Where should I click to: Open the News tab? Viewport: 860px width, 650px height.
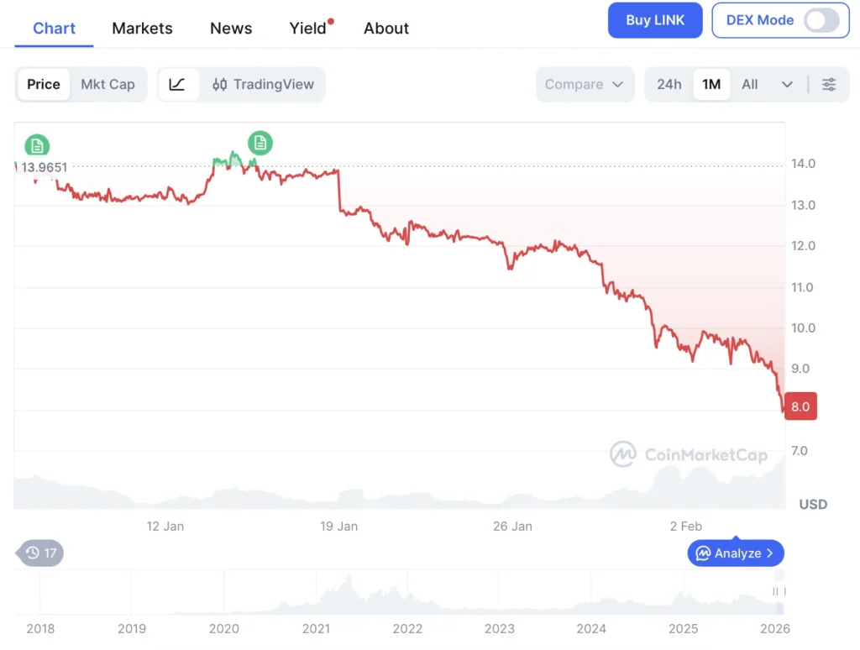pos(231,28)
